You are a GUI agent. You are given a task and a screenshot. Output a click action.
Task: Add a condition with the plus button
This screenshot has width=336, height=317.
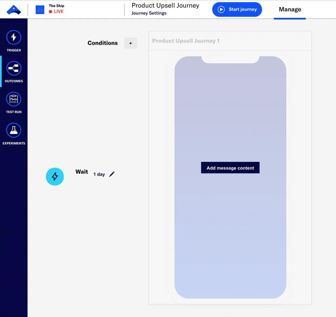pyautogui.click(x=130, y=43)
